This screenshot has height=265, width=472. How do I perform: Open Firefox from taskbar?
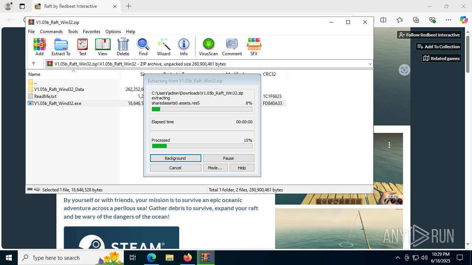coord(187,258)
